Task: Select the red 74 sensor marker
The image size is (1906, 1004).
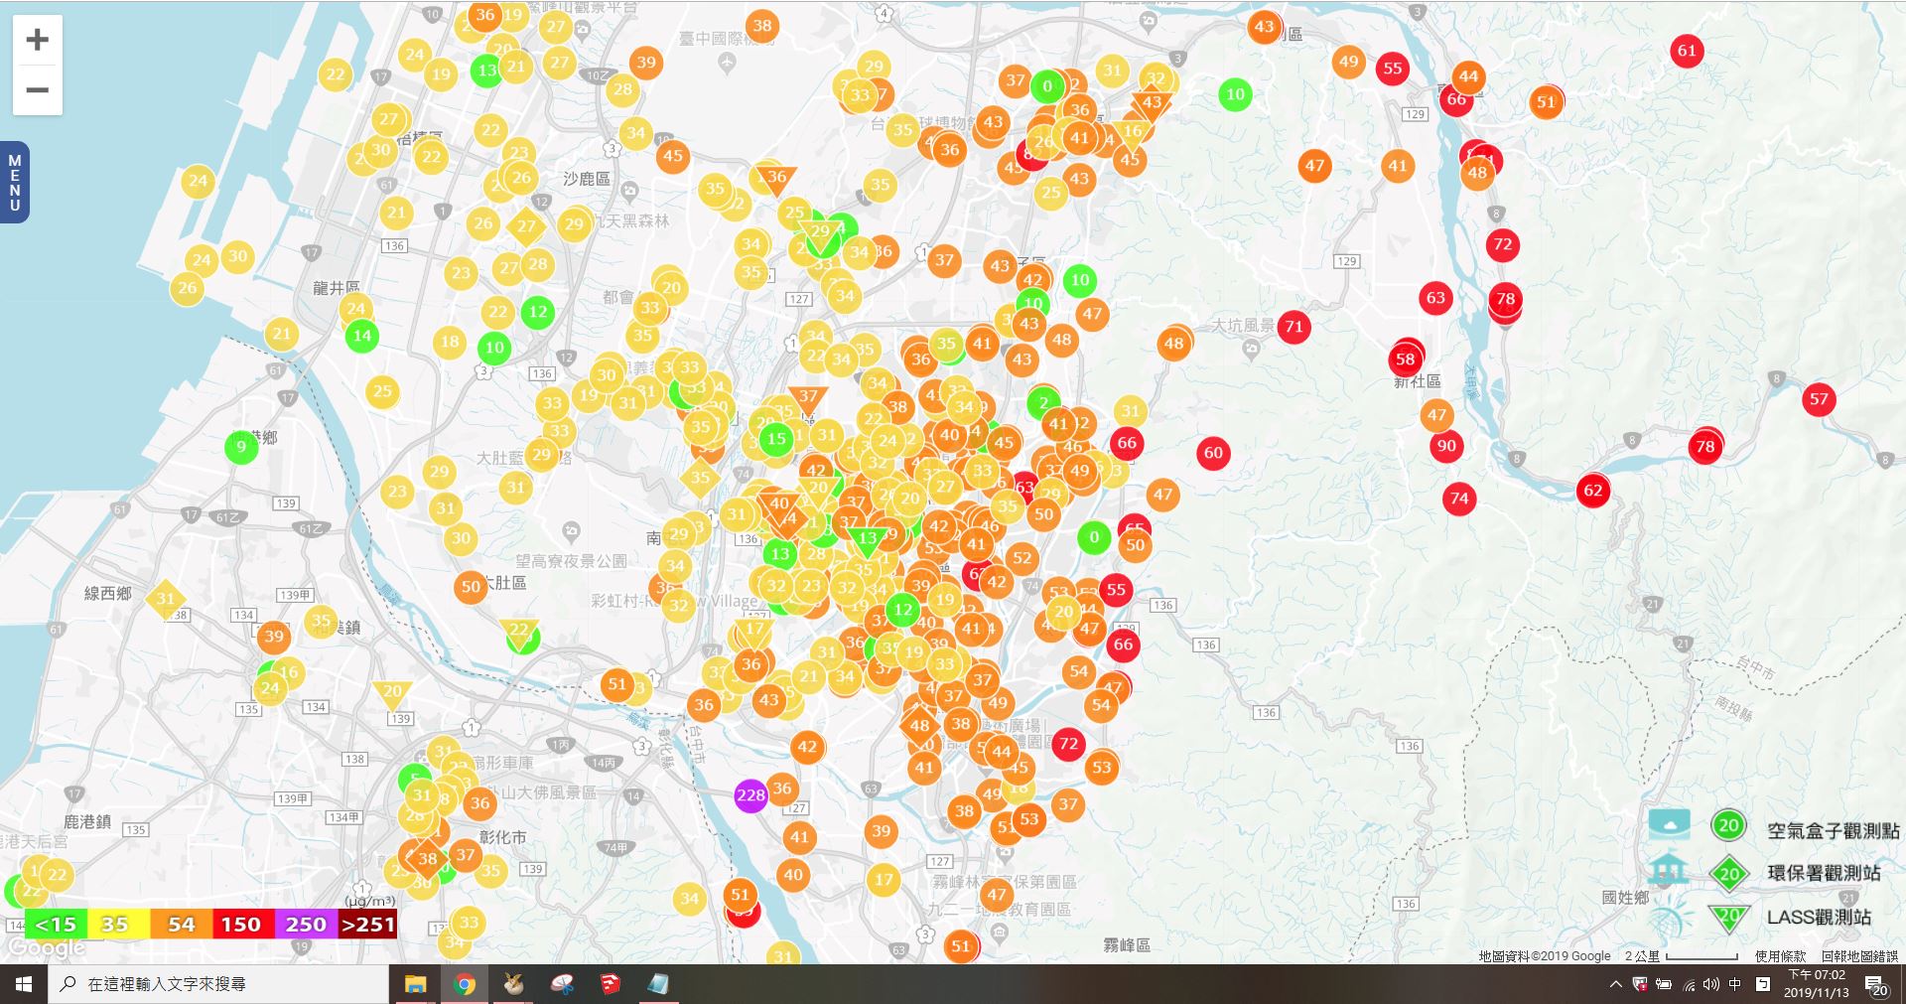Action: (1459, 499)
